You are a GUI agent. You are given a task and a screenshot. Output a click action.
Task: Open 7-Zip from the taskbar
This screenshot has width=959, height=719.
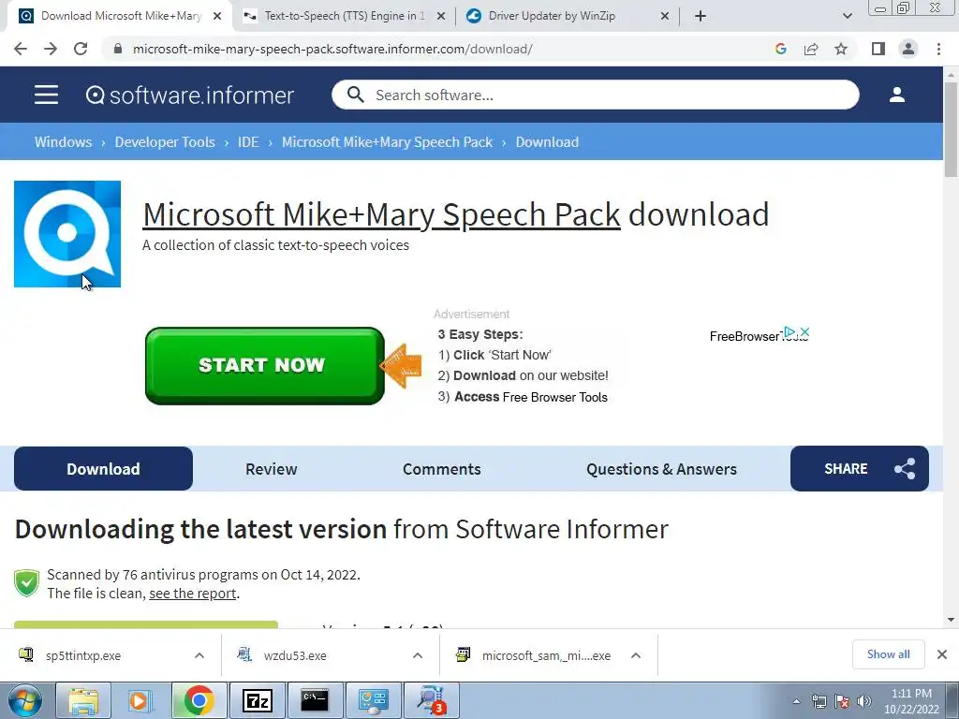pyautogui.click(x=257, y=700)
